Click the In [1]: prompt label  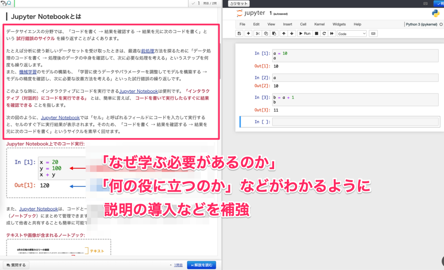pos(262,53)
